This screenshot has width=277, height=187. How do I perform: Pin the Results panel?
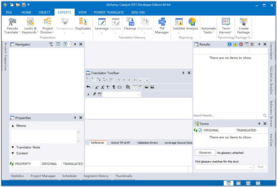click(259, 44)
